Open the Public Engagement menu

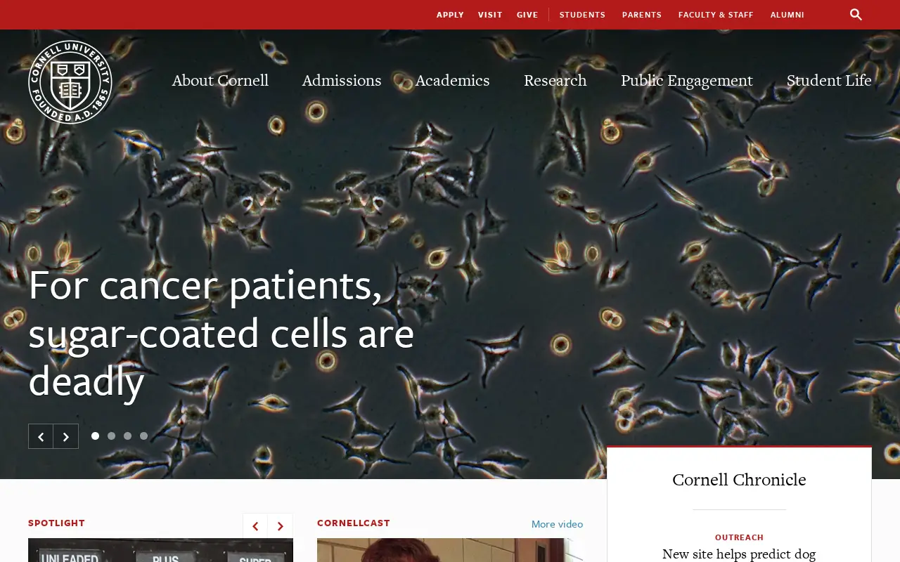click(x=687, y=80)
